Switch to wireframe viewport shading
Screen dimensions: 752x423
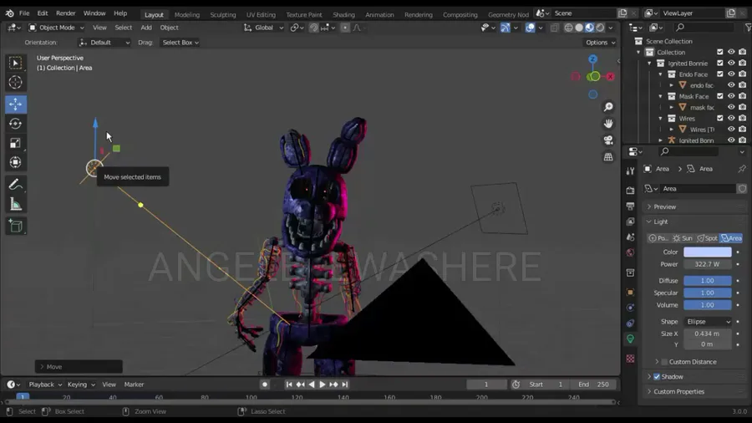[568, 28]
